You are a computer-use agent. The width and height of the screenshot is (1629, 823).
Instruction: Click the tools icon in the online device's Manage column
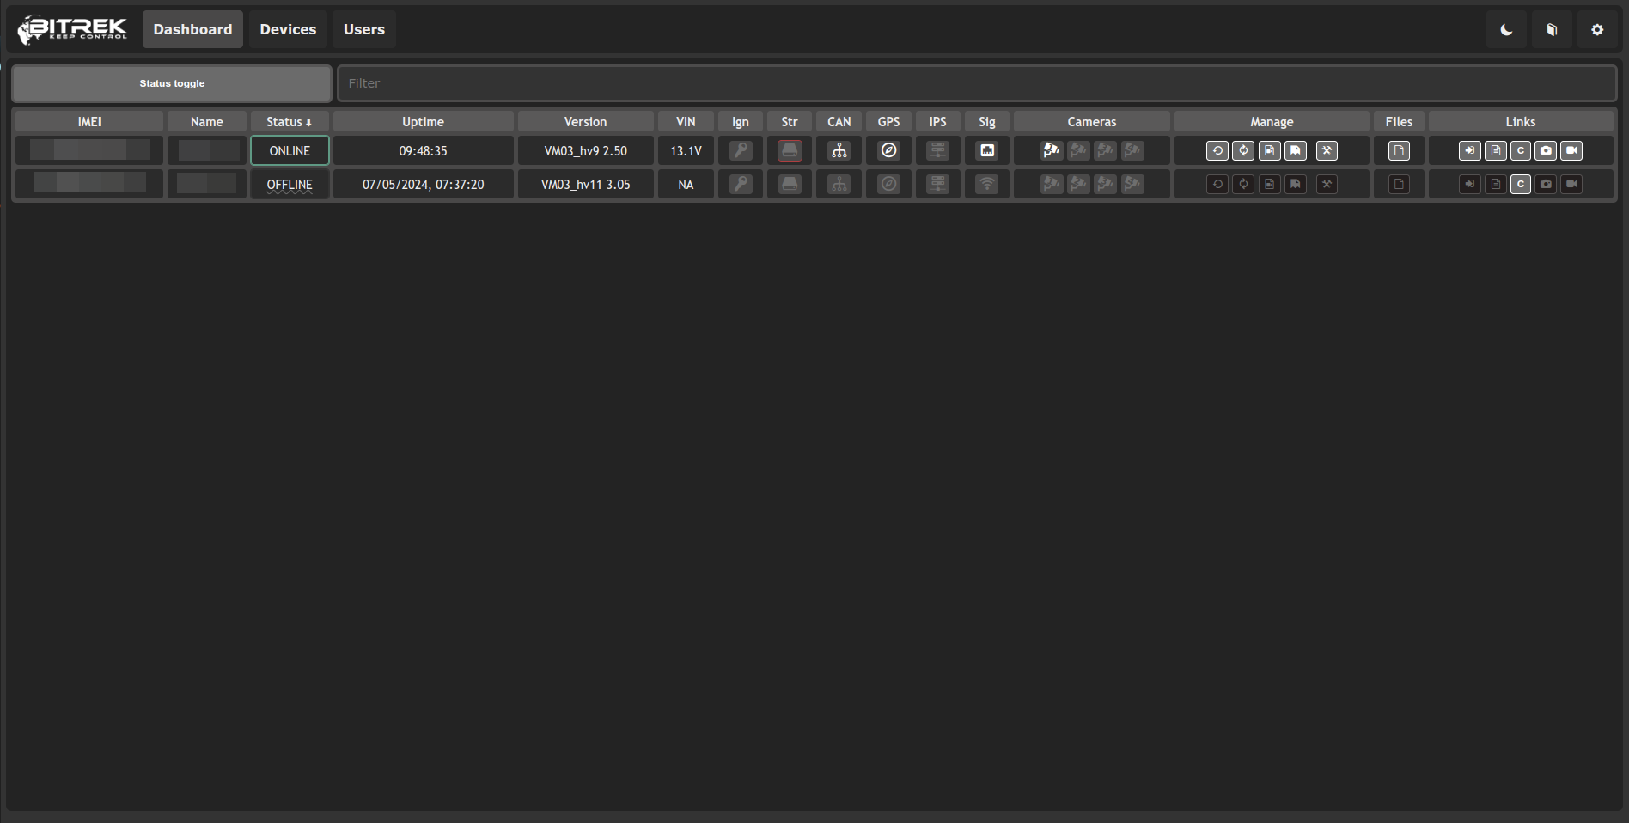[x=1327, y=151]
